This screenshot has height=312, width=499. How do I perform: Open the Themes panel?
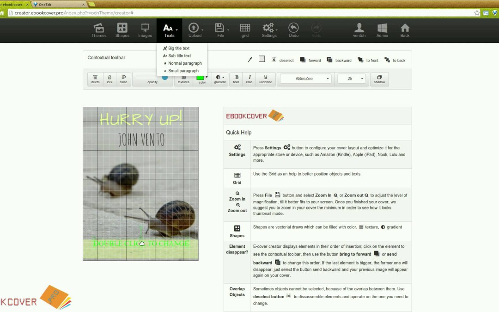[x=98, y=31]
